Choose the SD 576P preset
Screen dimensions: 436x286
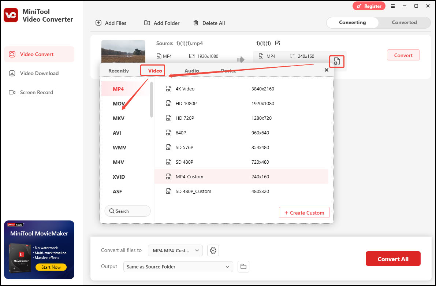(241, 148)
